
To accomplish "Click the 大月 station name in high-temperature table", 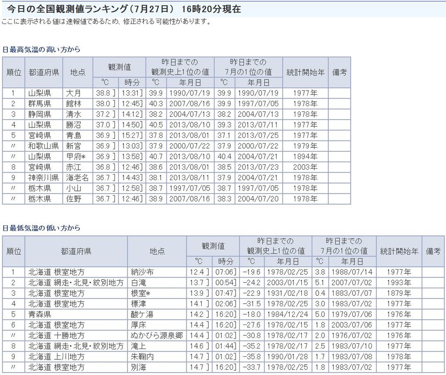I will coord(74,93).
